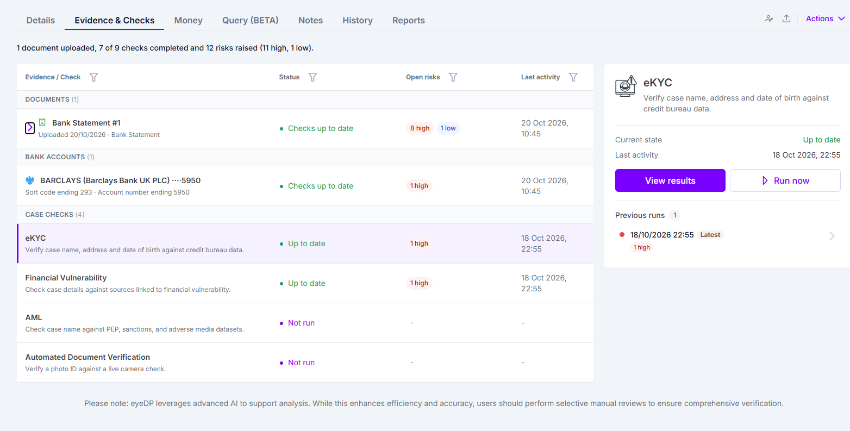Click the Financial Vulnerability 1 high badge
This screenshot has width=850, height=431.
click(419, 283)
